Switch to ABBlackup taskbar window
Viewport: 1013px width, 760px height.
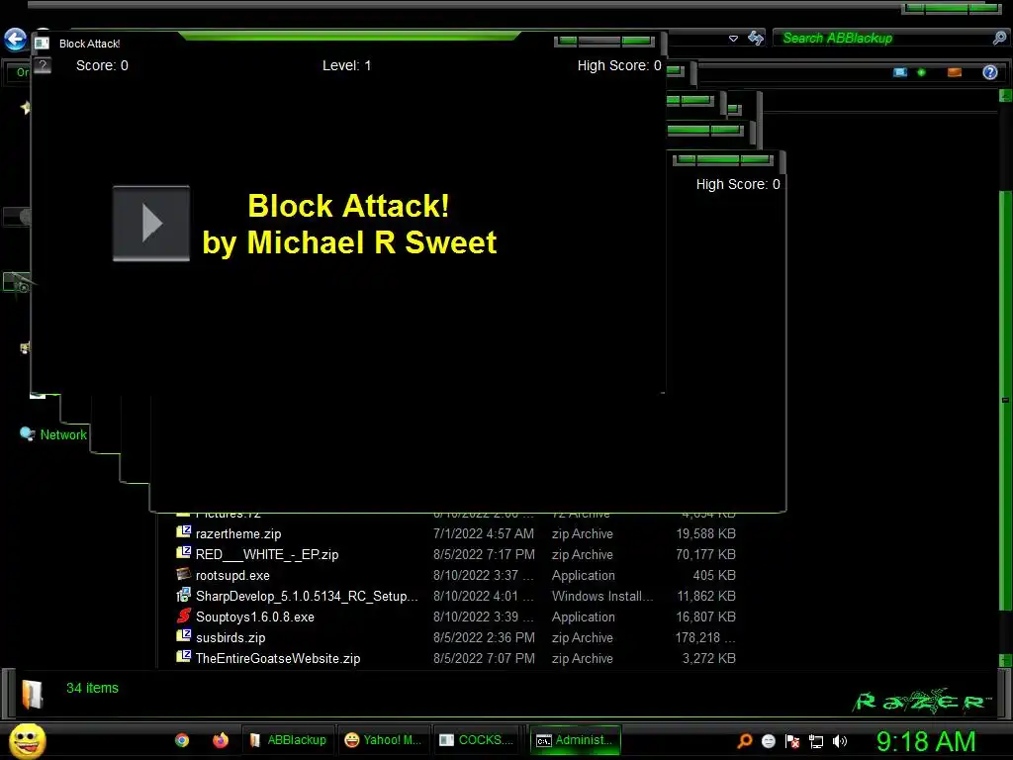tap(288, 740)
